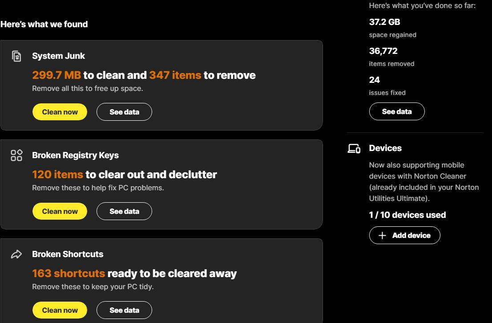Click the 37.2 GB space regained stat
Screen dimensions: 492x323
pos(384,22)
